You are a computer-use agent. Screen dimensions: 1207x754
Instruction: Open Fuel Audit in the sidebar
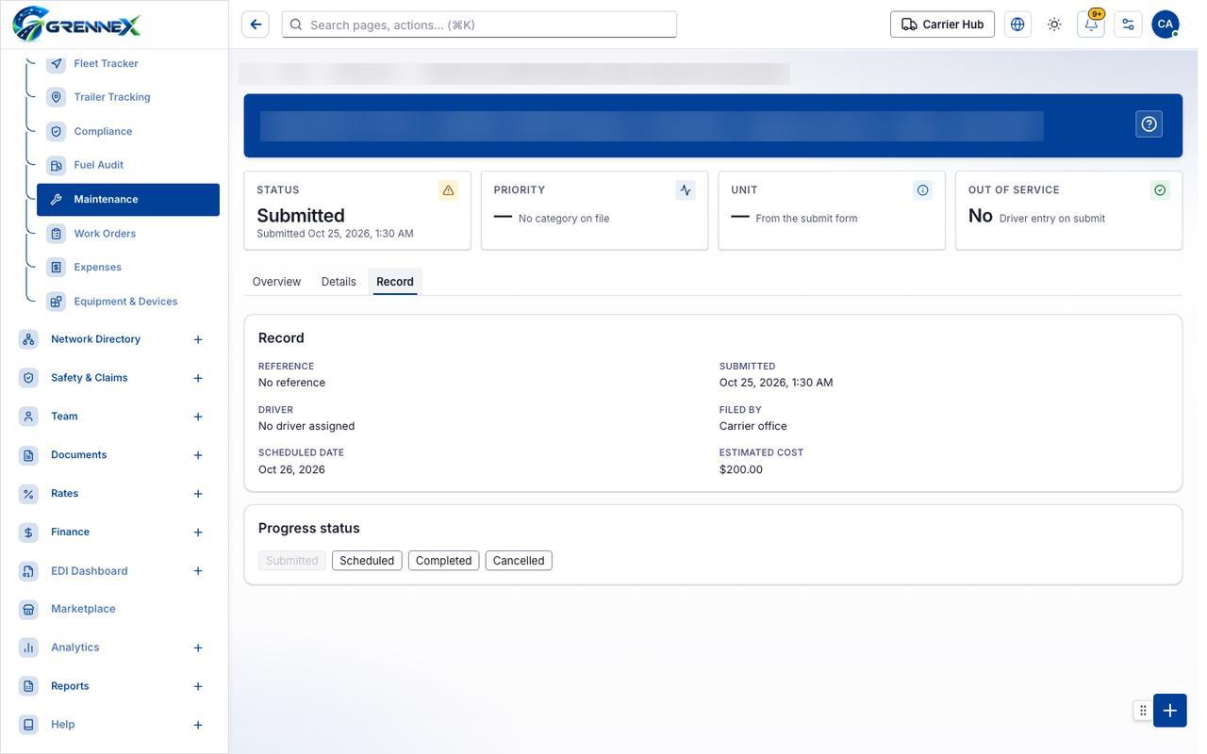click(x=128, y=165)
